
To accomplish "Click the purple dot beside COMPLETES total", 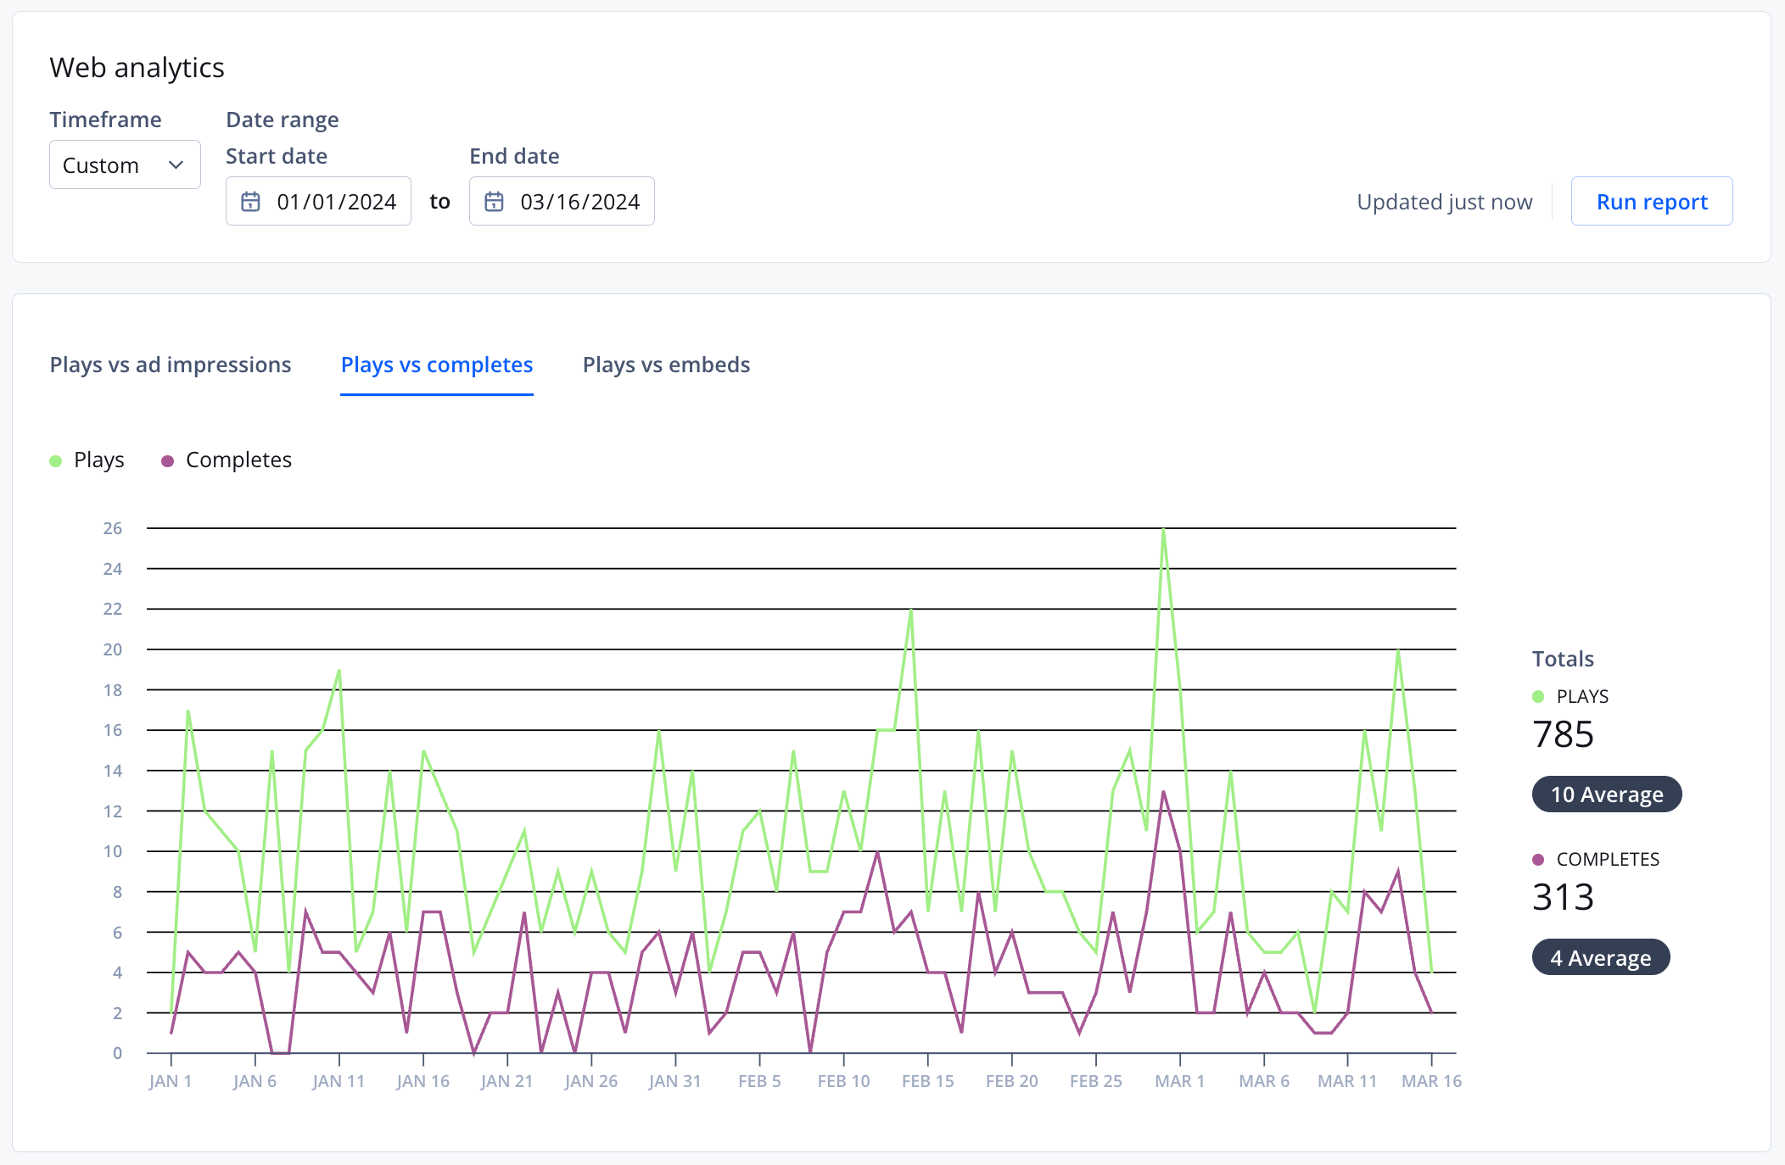I will click(x=1538, y=860).
